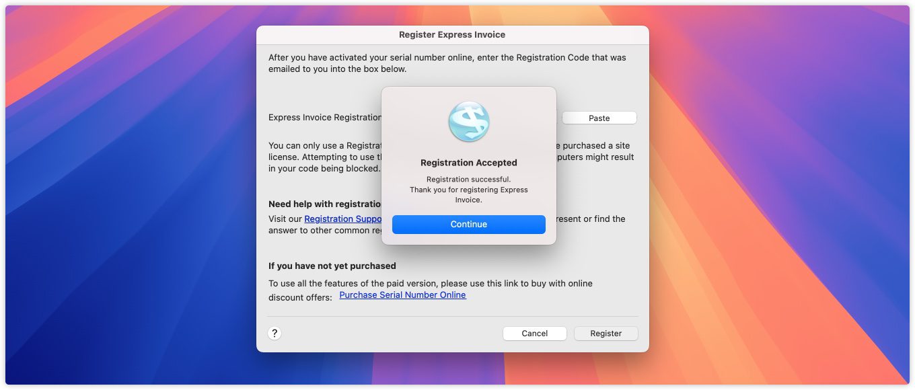
Task: Click the site license warning paragraph
Action: point(323,157)
